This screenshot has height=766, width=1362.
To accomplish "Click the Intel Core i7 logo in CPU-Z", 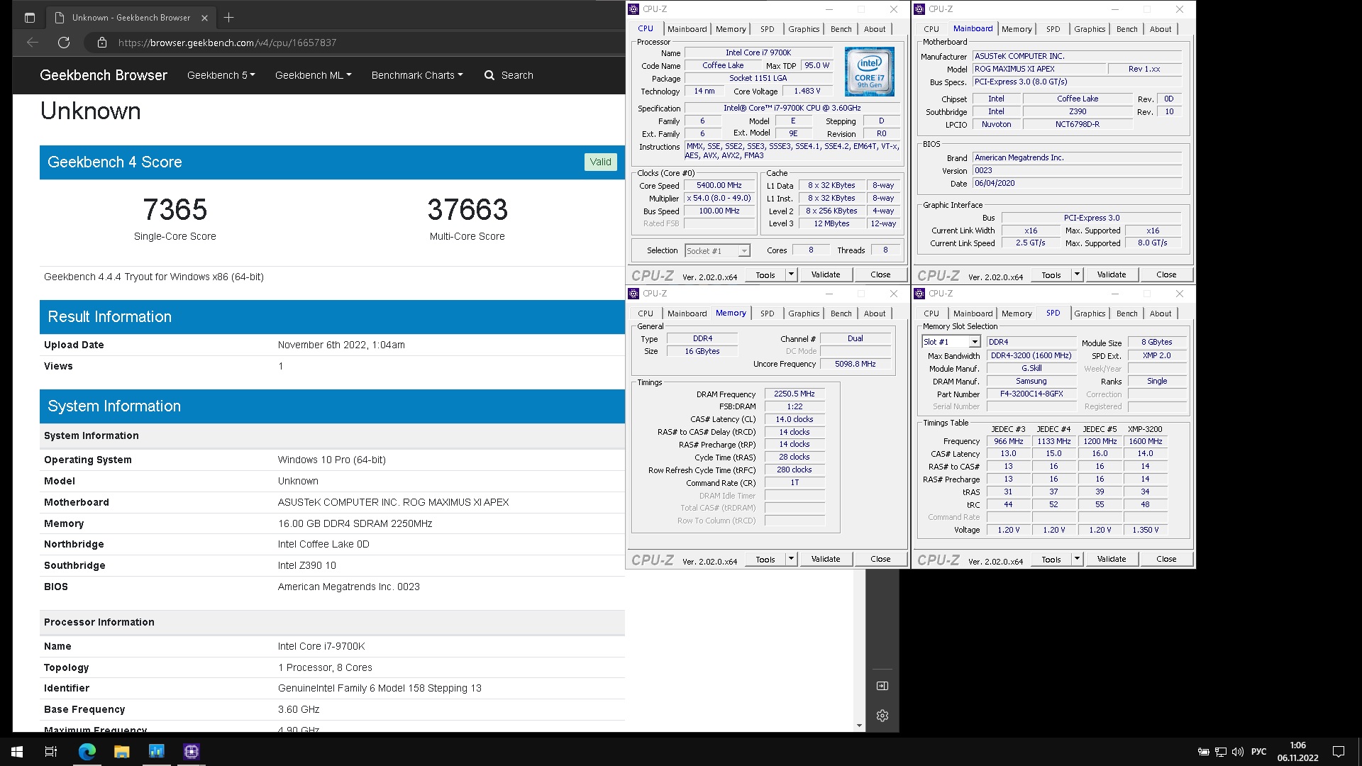I will (x=870, y=72).
